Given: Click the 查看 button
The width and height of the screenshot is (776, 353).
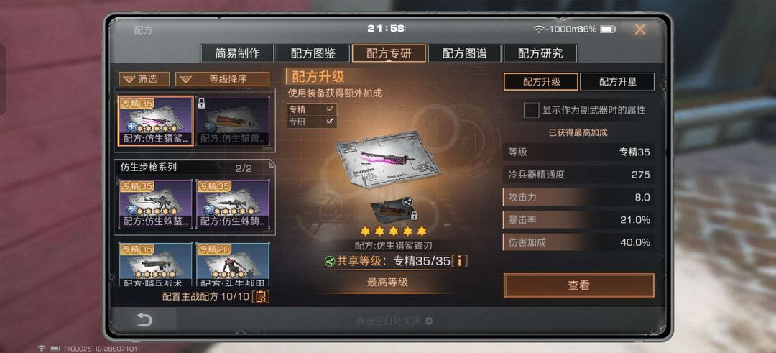Looking at the screenshot, I should click(x=578, y=285).
